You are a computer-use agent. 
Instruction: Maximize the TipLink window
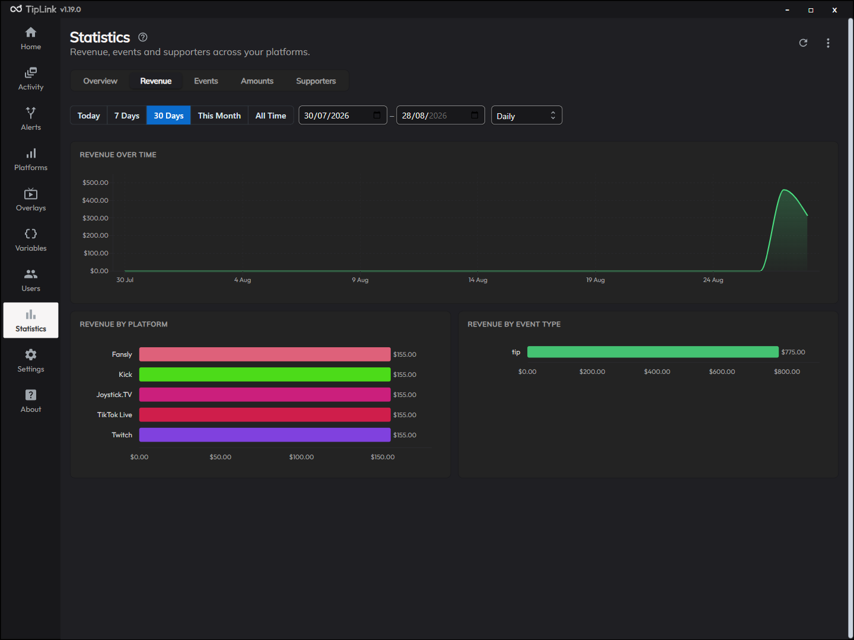point(811,9)
